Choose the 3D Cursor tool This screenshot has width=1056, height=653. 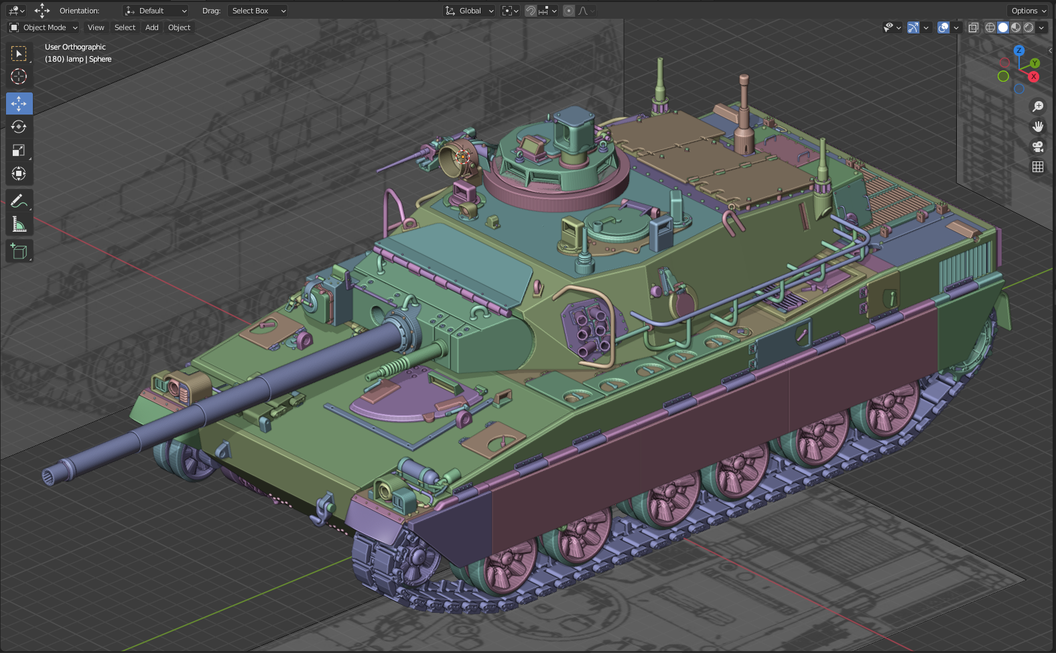(19, 77)
